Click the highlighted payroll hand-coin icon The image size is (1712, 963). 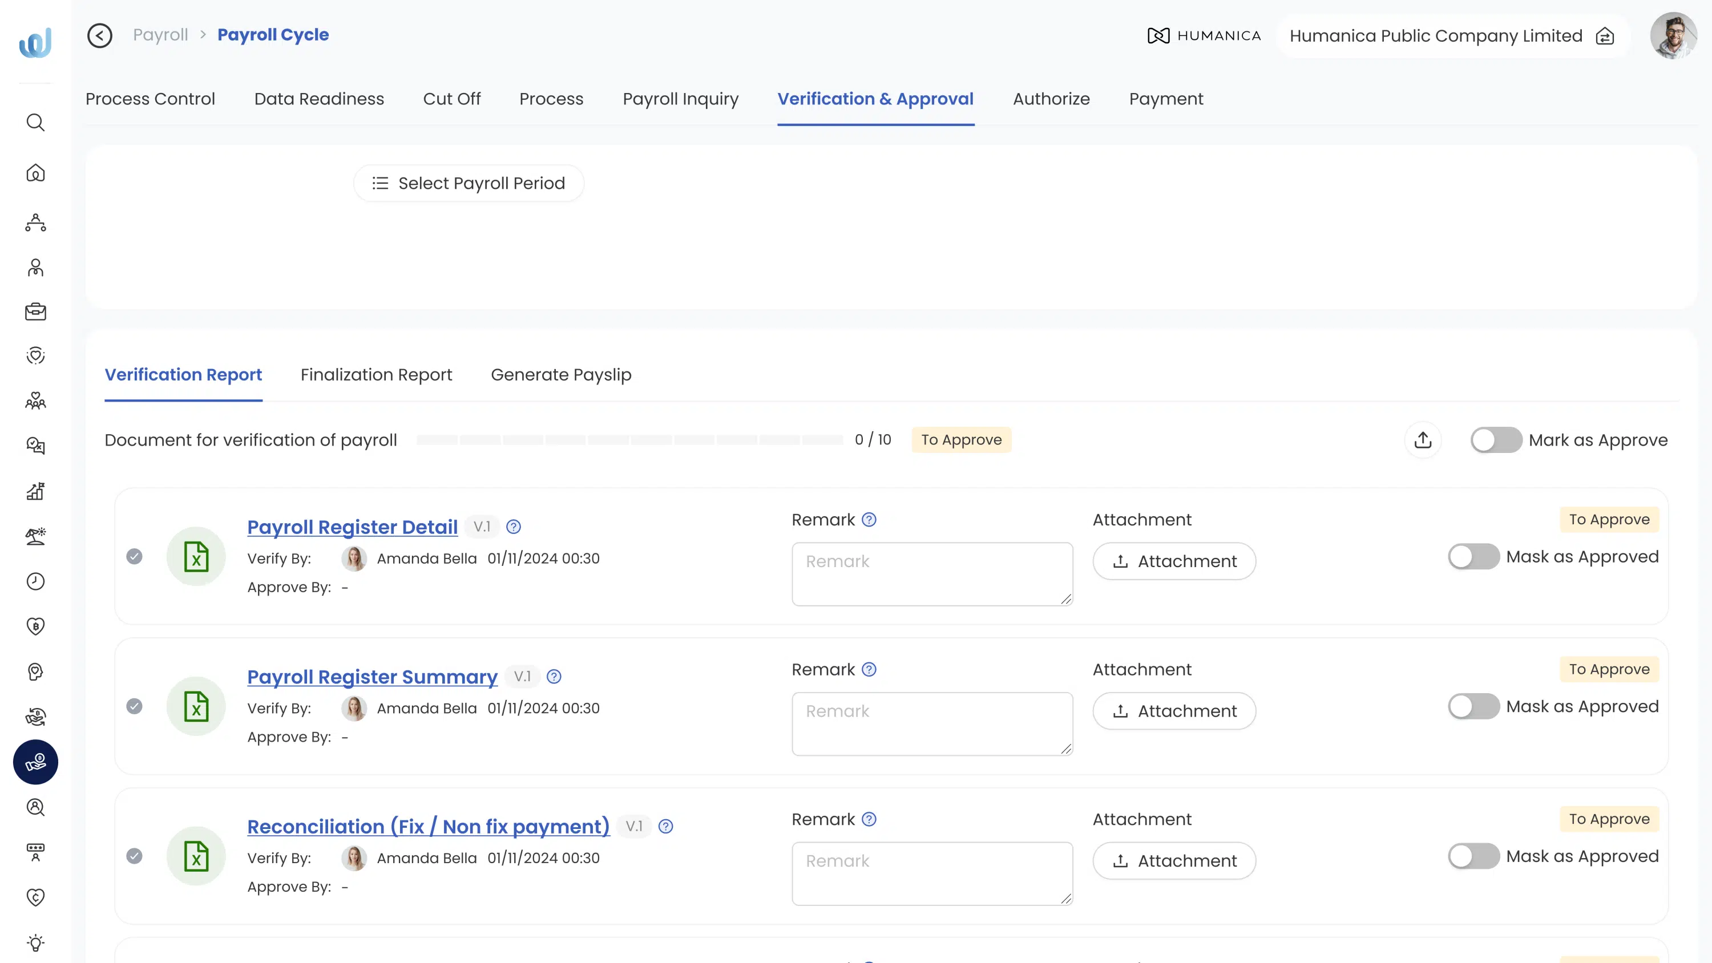pyautogui.click(x=35, y=762)
